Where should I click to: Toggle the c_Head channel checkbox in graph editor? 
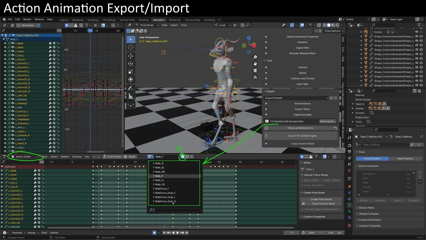(54, 51)
